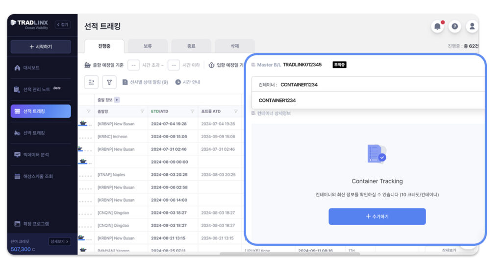Image resolution: width=502 pixels, height=258 pixels.
Task: Expand the 출발 정보 column group arrow
Action: point(117,100)
